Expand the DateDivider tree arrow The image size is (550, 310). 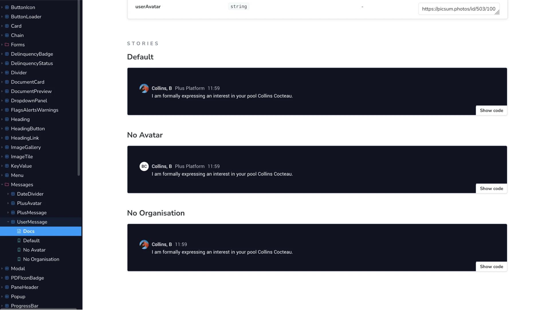click(x=8, y=194)
